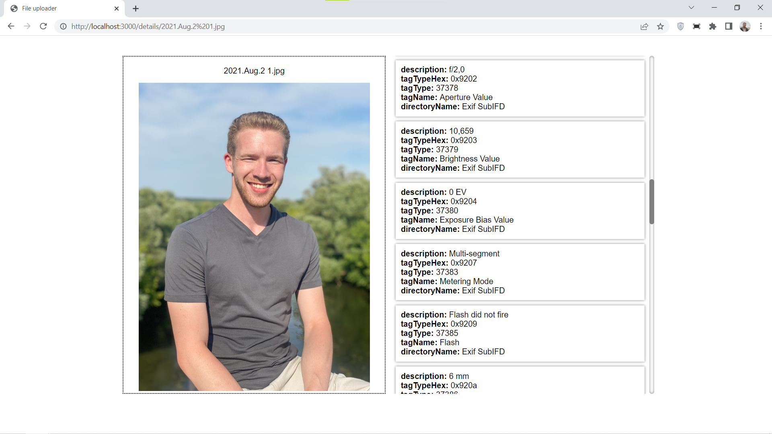
Task: Click the Aperture Value metadata card
Action: (x=519, y=88)
